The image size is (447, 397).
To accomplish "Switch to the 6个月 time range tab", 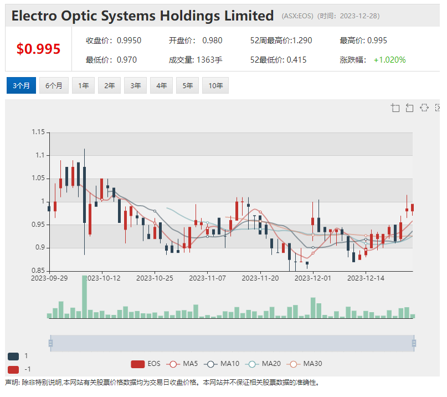I will coord(54,85).
